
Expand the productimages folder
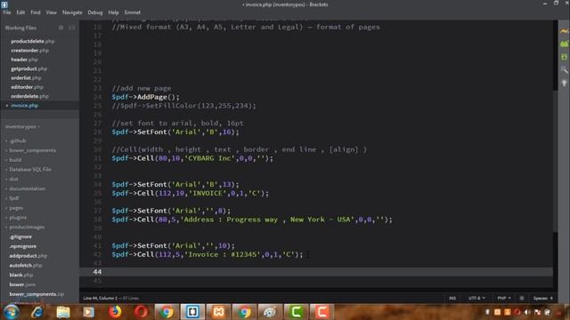pos(27,228)
